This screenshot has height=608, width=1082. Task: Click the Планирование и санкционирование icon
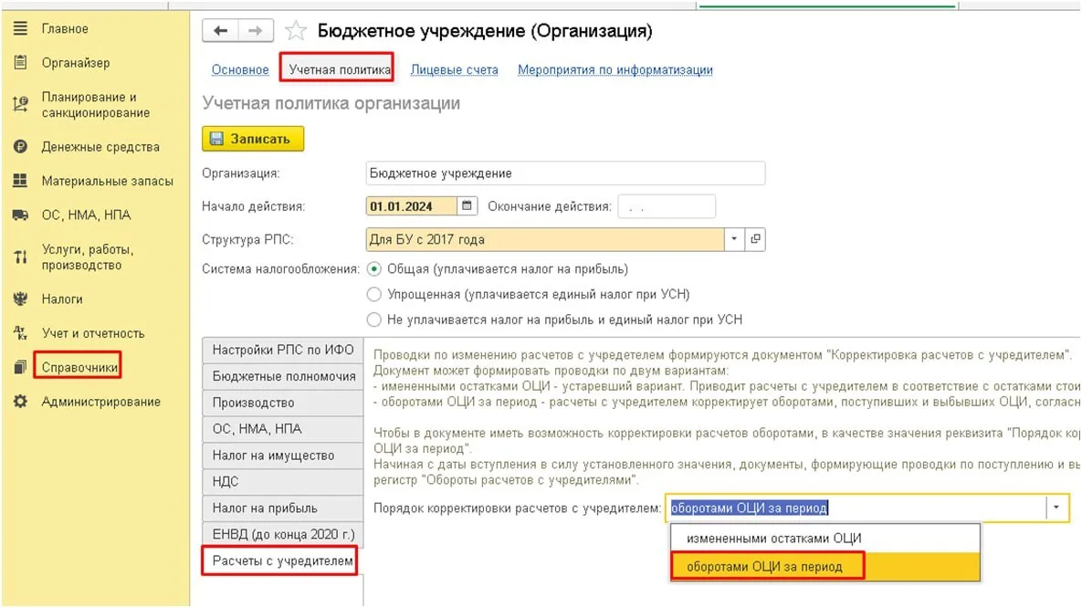[x=21, y=104]
